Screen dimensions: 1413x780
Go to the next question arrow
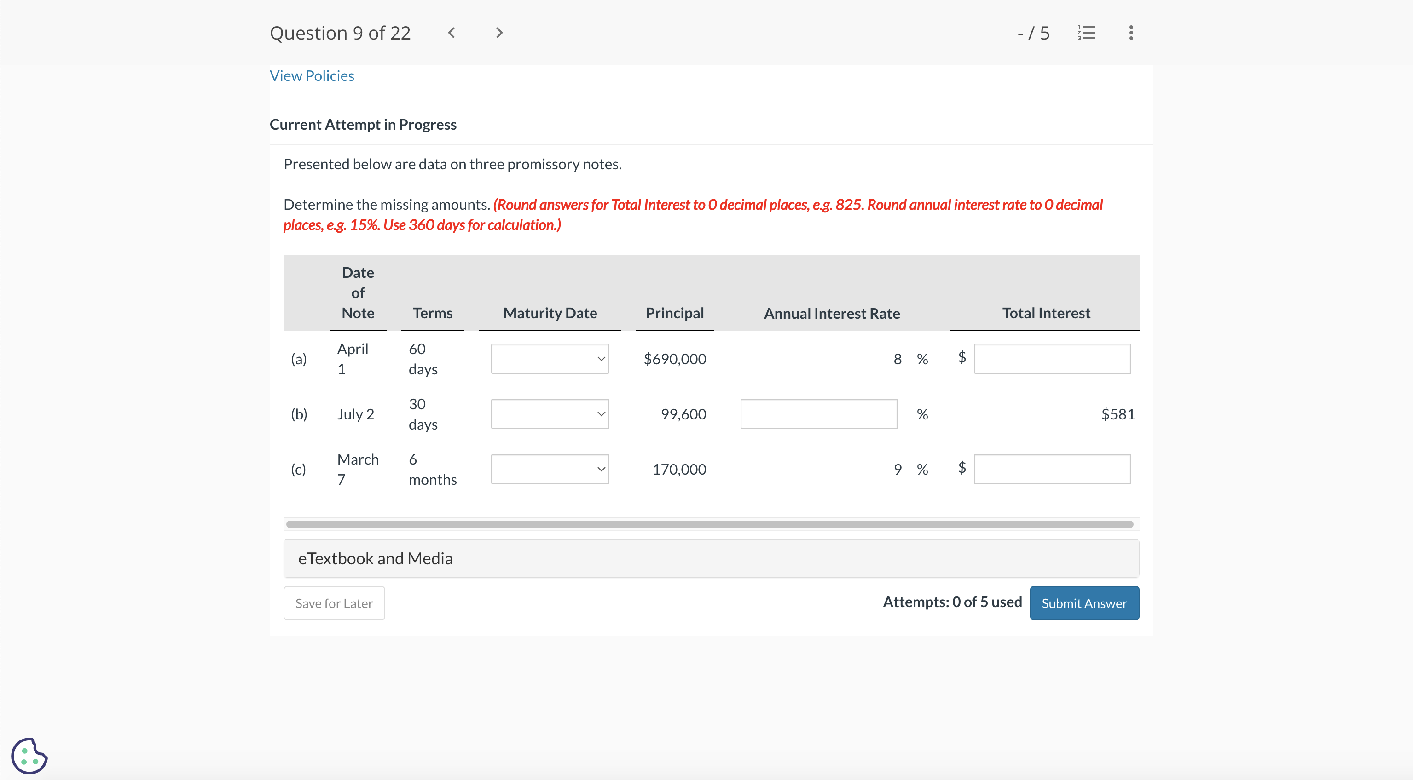tap(499, 33)
